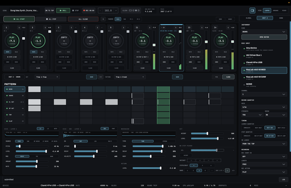Clear all loops with All Clear

coord(83,19)
